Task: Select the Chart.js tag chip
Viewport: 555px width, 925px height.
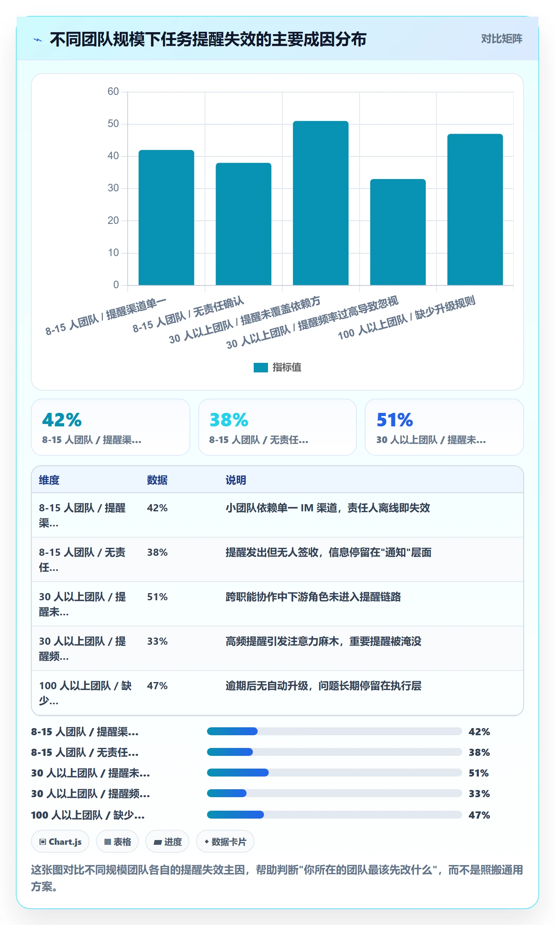Action: click(60, 842)
